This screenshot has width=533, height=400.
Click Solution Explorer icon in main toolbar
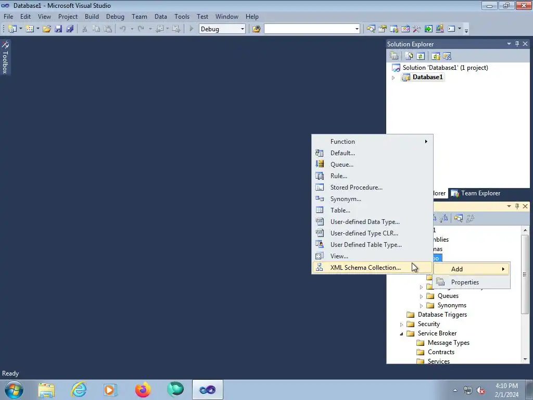pyautogui.click(x=371, y=29)
